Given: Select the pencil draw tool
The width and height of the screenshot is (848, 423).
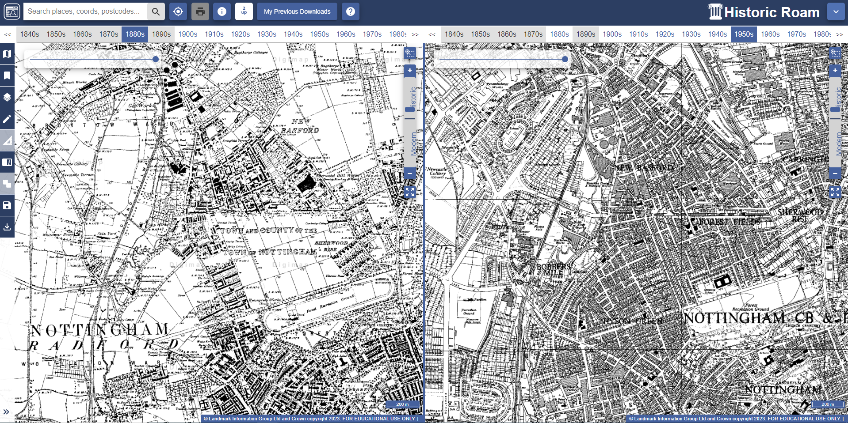Looking at the screenshot, I should [7, 119].
